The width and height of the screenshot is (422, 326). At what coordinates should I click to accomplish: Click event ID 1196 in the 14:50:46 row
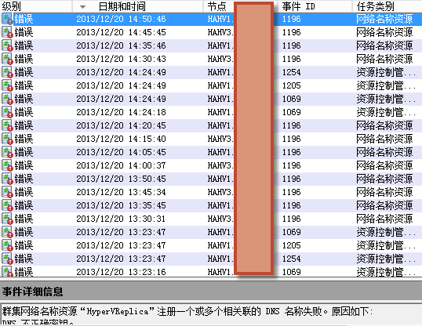point(292,19)
